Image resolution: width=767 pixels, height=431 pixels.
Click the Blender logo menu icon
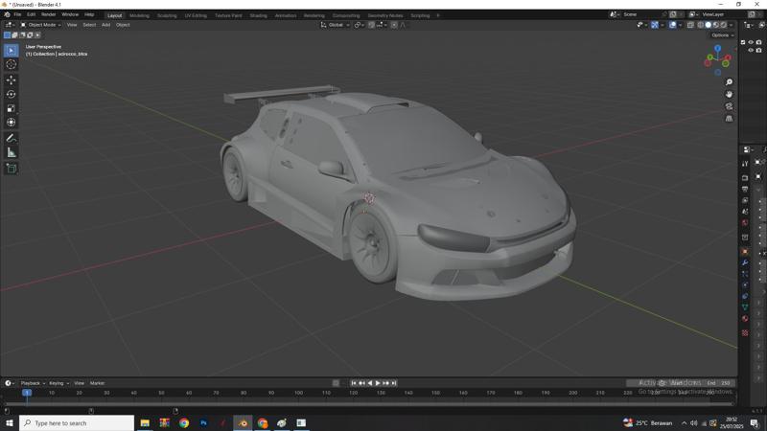point(7,14)
